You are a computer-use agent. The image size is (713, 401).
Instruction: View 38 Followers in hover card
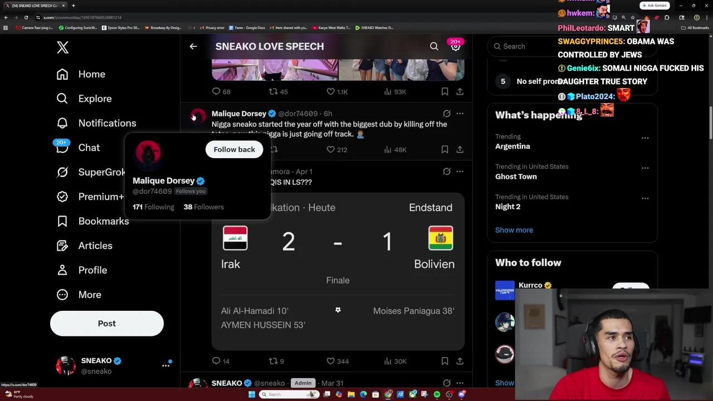click(x=203, y=207)
